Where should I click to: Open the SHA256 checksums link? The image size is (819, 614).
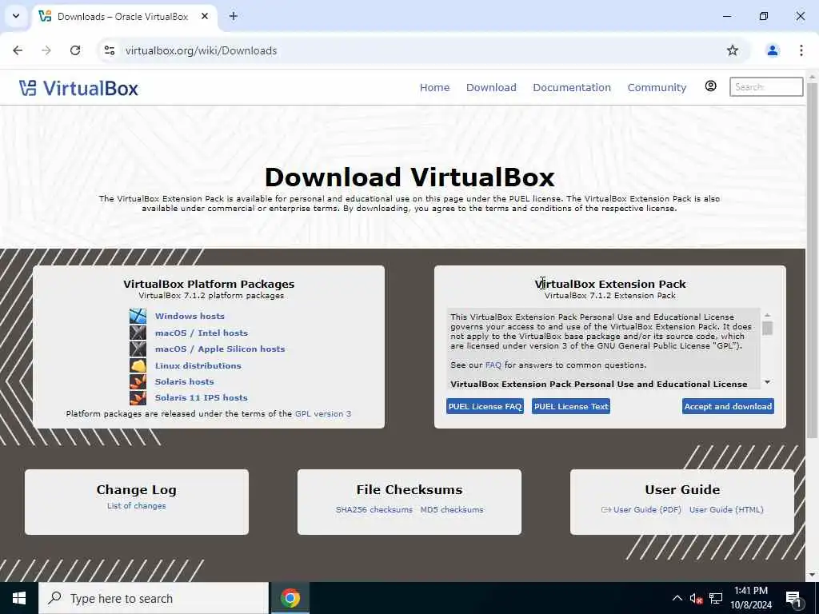tap(374, 509)
